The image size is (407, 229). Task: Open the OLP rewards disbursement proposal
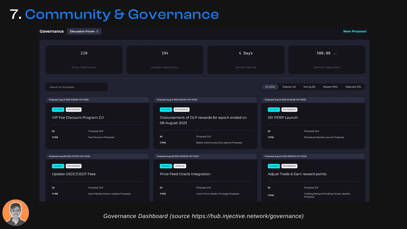(x=203, y=120)
